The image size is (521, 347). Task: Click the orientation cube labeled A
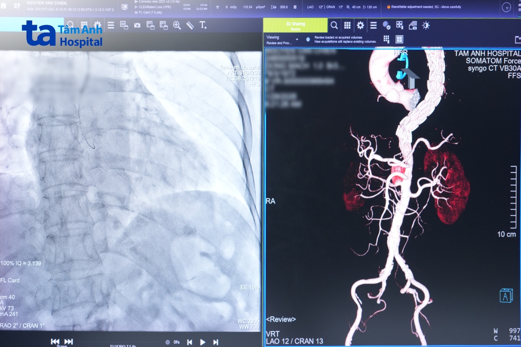pyautogui.click(x=506, y=295)
